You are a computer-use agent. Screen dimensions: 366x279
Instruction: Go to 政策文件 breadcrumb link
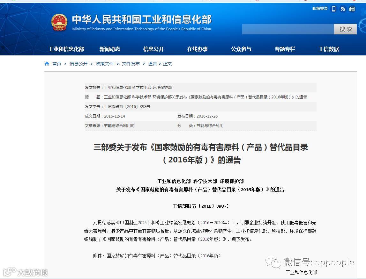[105, 64]
